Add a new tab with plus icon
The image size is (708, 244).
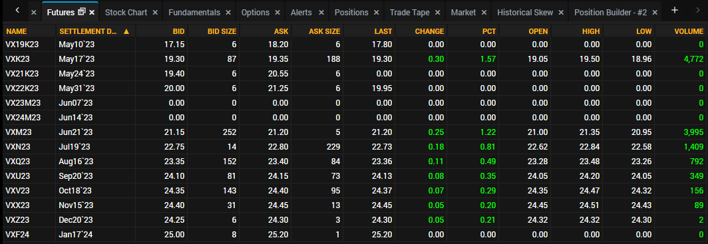(x=675, y=11)
